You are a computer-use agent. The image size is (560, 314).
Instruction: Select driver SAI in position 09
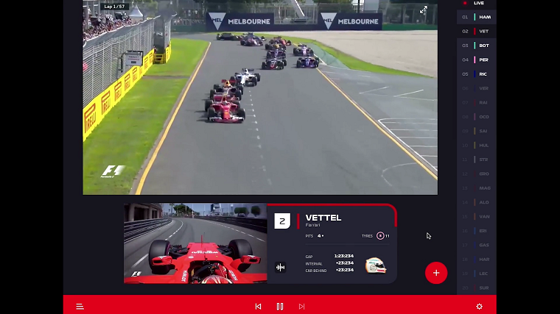click(477, 131)
